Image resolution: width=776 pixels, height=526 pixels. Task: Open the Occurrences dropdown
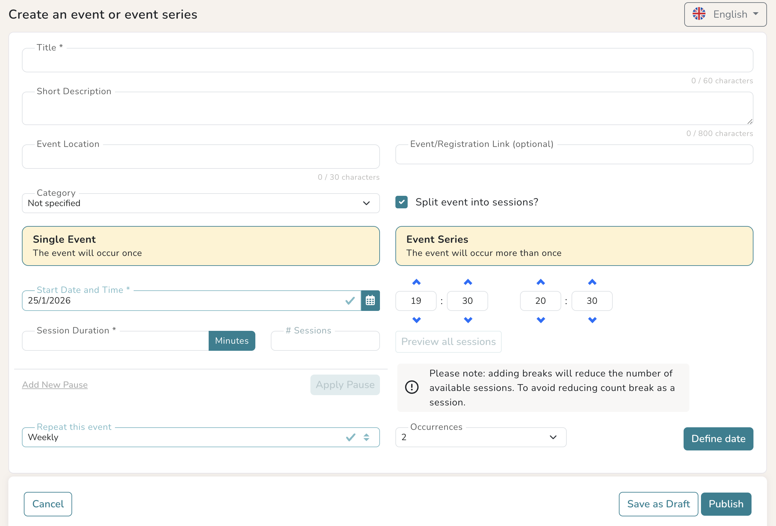click(480, 437)
